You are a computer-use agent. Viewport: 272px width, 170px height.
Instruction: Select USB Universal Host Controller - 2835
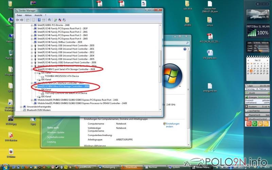coord(66,59)
